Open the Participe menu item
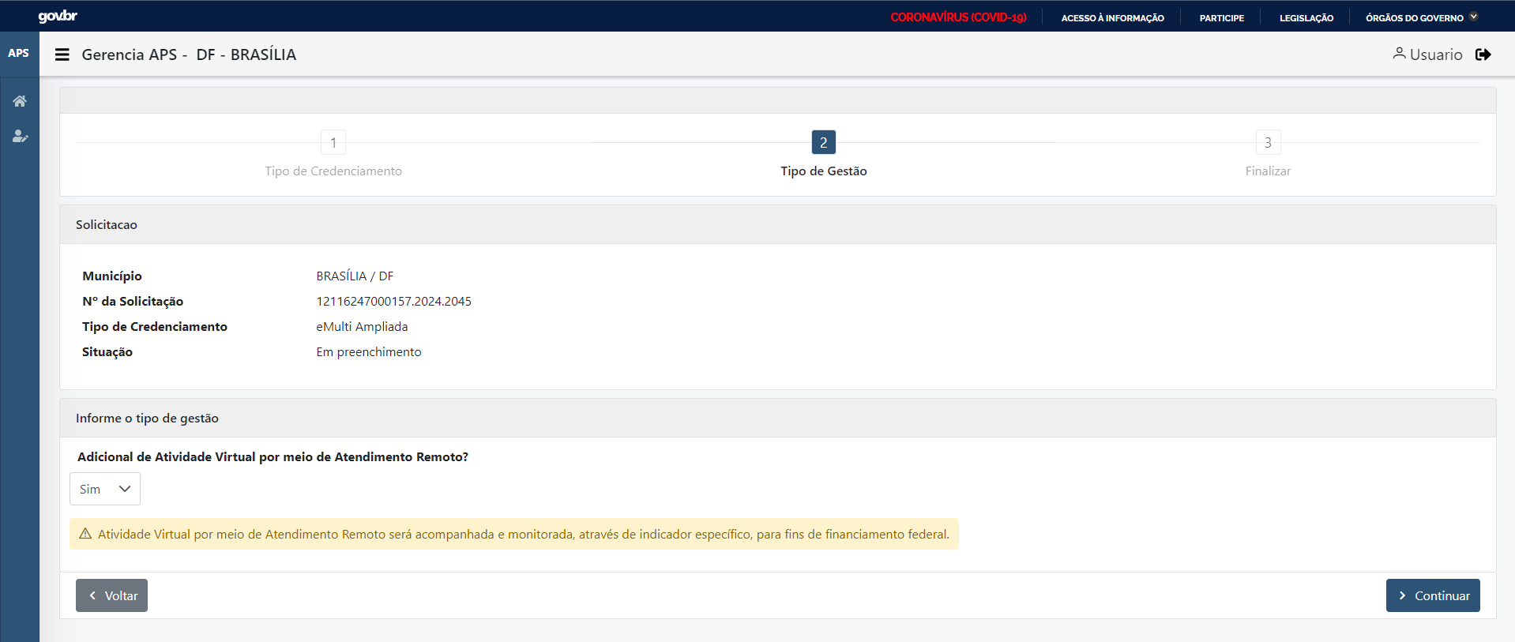1515x642 pixels. (x=1221, y=18)
